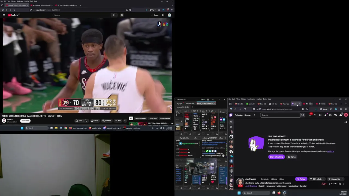Expand Gift a Sub dropdown arrow
349x196 pixels.
tap(324, 179)
